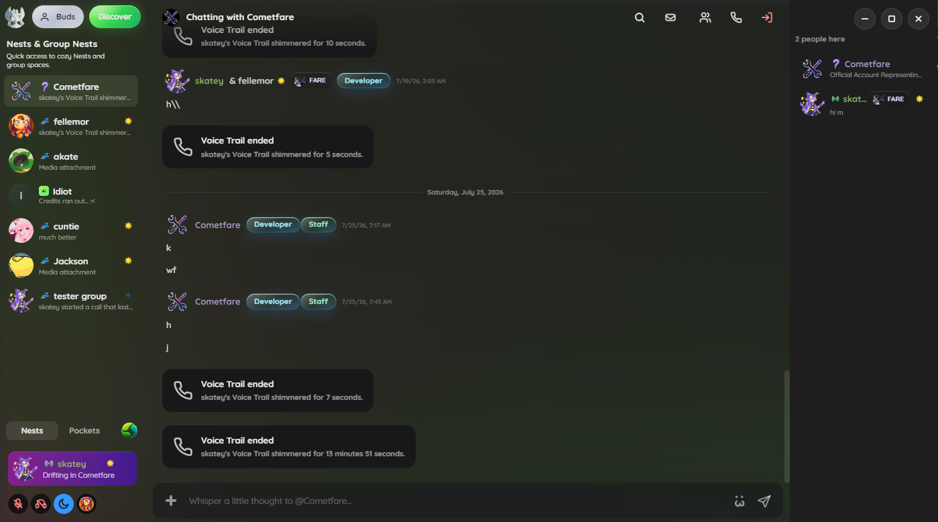Click the chat vertical scrollbar thumb
This screenshot has height=522, width=938.
tap(787, 427)
